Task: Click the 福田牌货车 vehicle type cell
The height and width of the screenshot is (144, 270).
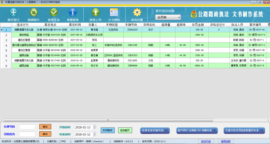Action: point(113,61)
